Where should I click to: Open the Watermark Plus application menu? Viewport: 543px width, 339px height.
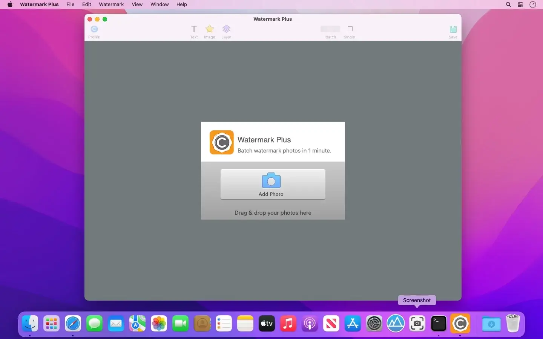[x=39, y=5]
